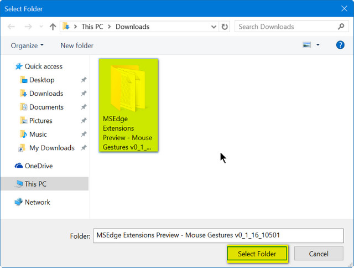Image resolution: width=354 pixels, height=268 pixels.
Task: Click the Downloads folder icon in address bar
Action: point(66,27)
